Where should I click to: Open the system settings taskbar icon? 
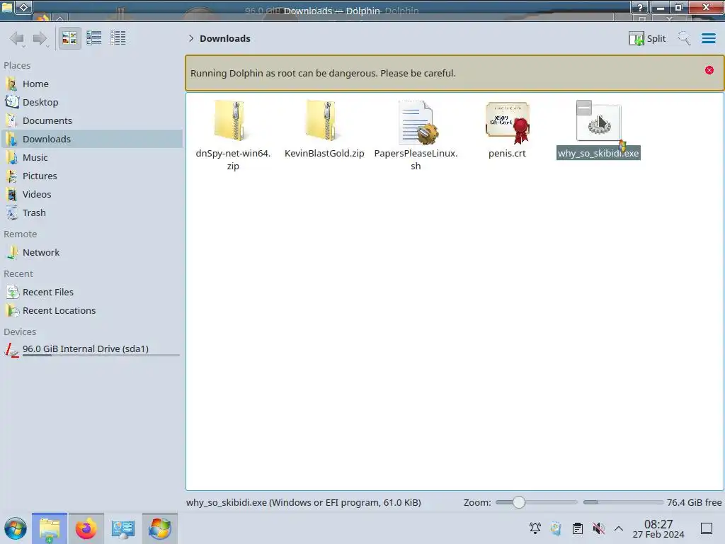[123, 528]
